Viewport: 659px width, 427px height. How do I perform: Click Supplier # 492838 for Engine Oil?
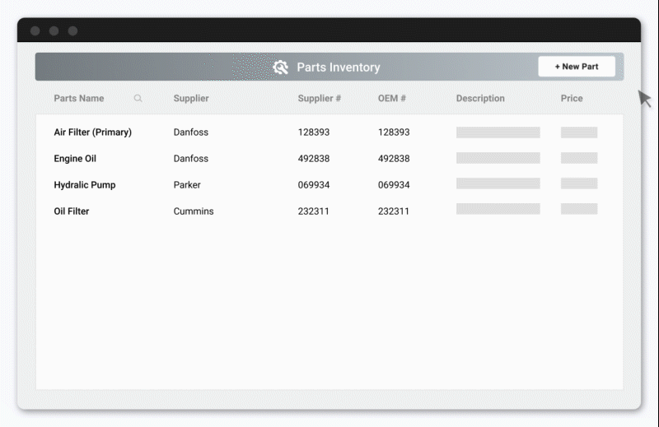pos(314,159)
